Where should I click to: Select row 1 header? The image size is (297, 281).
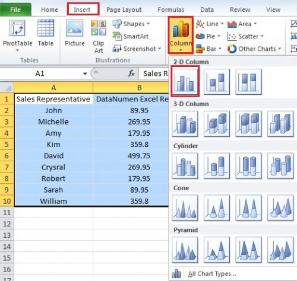click(x=7, y=99)
